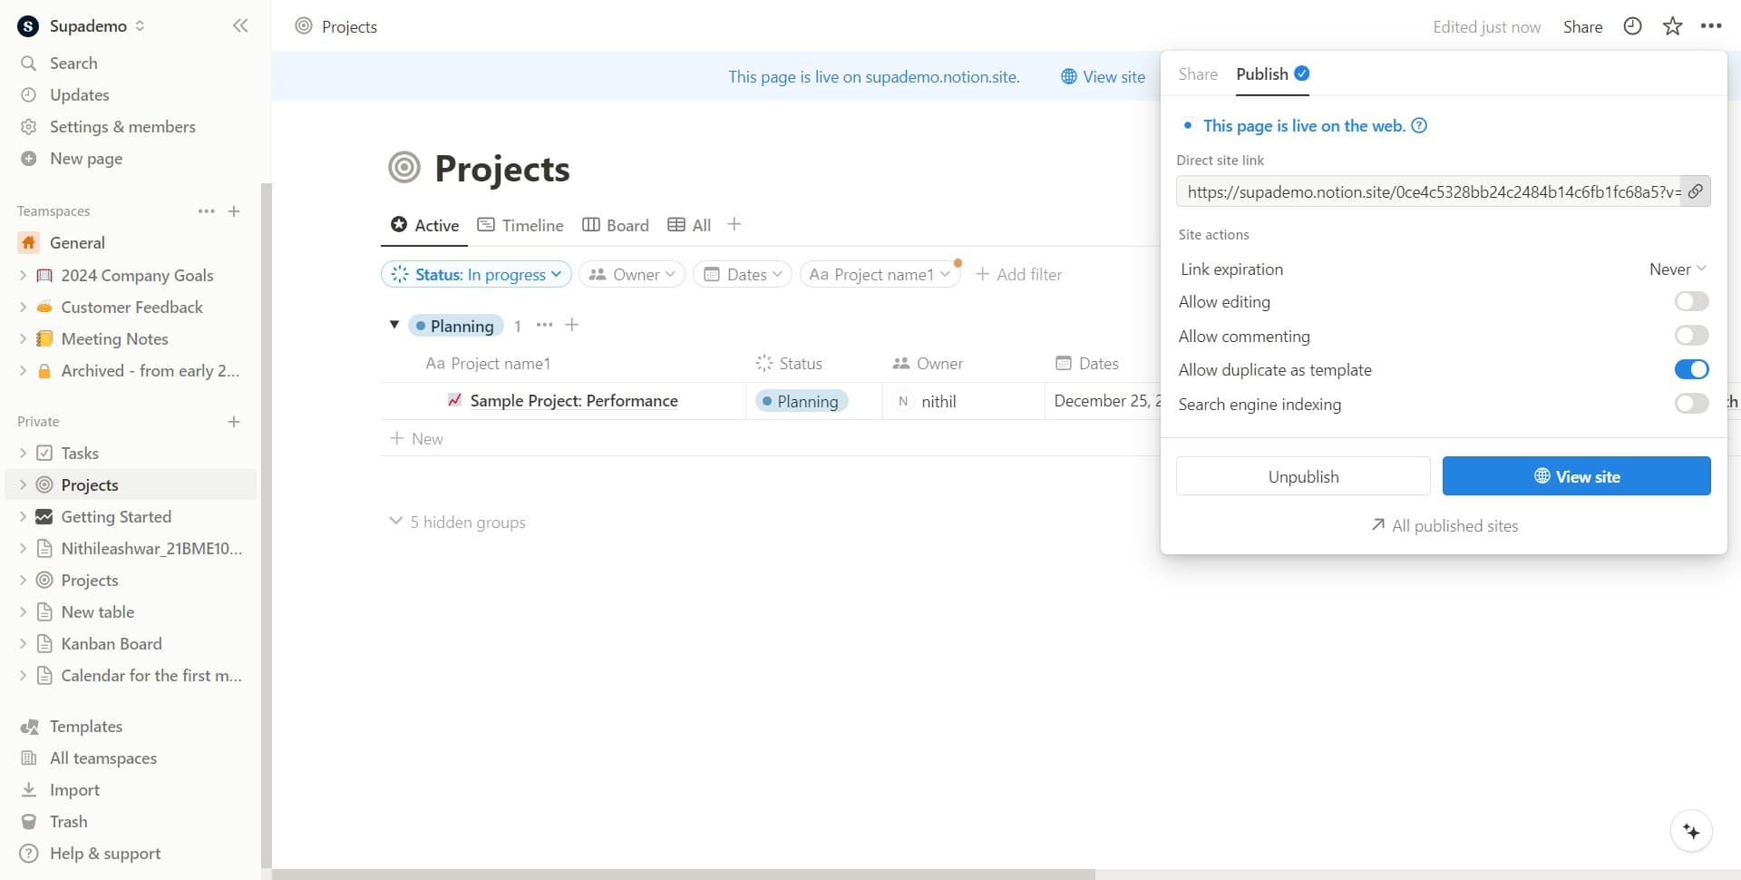Image resolution: width=1741 pixels, height=880 pixels.
Task: Open the Trash icon
Action: (30, 821)
